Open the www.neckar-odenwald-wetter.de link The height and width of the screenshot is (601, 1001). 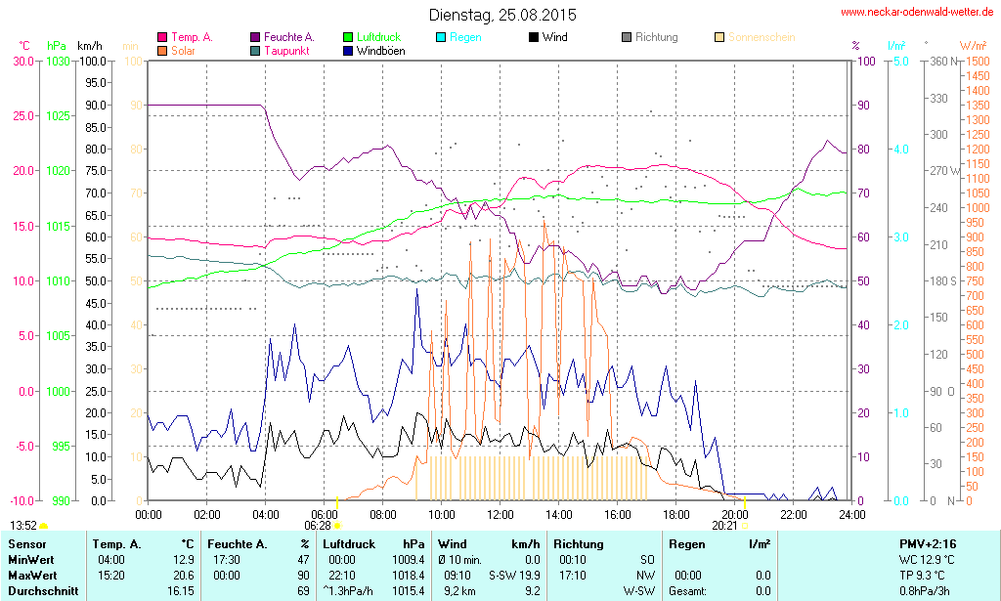918,13
